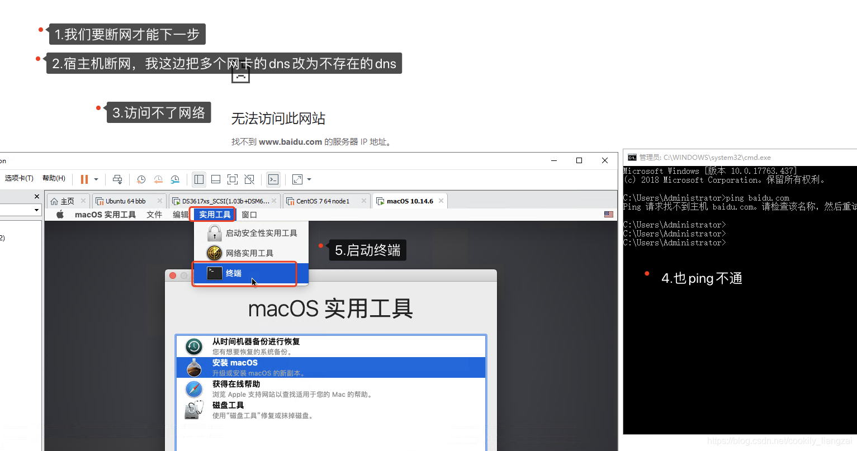The height and width of the screenshot is (451, 857).
Task: Click the enter full screen mode icon
Action: (x=233, y=179)
